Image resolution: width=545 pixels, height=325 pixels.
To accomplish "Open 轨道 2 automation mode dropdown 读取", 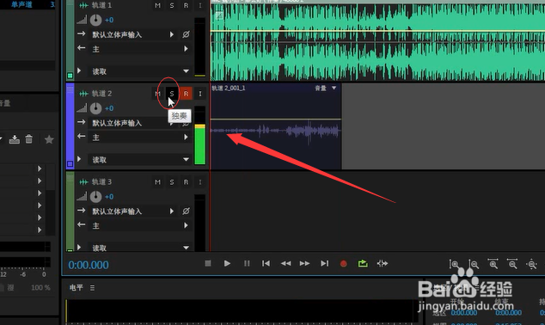I will pos(140,160).
